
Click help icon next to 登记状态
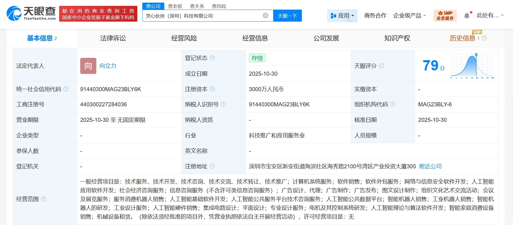click(212, 58)
